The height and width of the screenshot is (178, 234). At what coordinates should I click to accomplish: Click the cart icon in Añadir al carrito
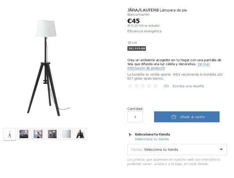pyautogui.click(x=174, y=117)
